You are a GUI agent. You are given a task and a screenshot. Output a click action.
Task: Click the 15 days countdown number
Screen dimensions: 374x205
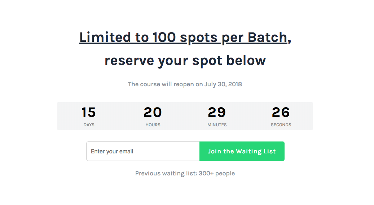[89, 112]
